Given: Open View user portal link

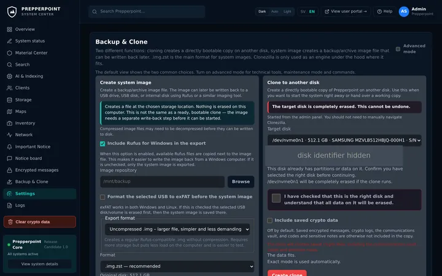Looking at the screenshot, I should (x=346, y=12).
